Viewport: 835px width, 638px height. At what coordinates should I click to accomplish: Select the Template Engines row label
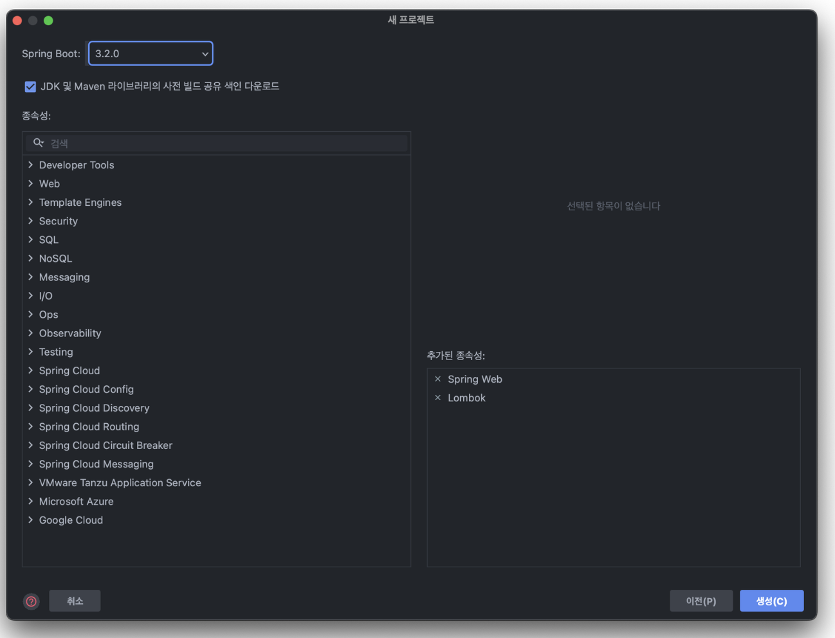pos(80,203)
